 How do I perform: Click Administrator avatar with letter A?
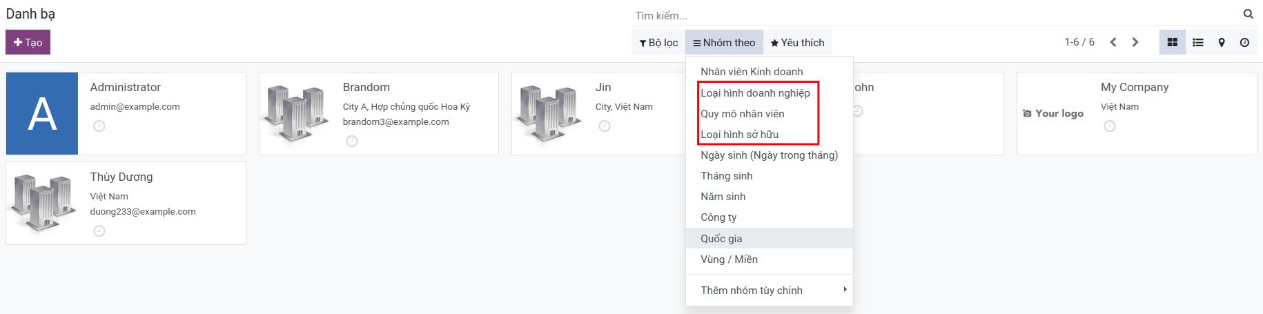(42, 114)
